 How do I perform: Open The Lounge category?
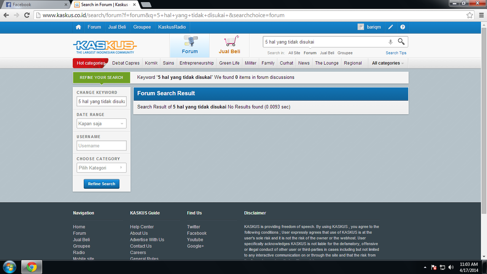[327, 63]
